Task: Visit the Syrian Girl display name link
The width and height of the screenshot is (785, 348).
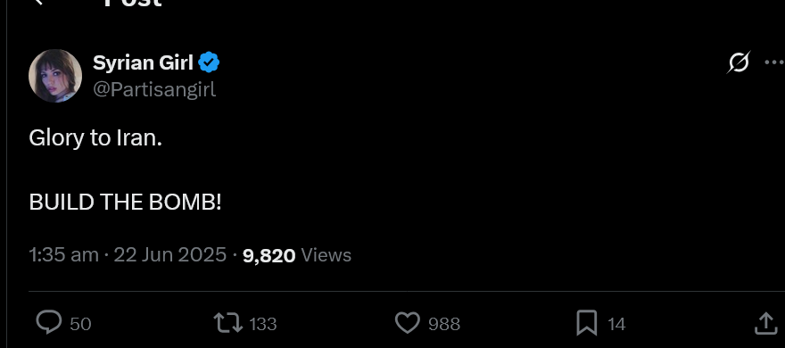Action: click(144, 62)
